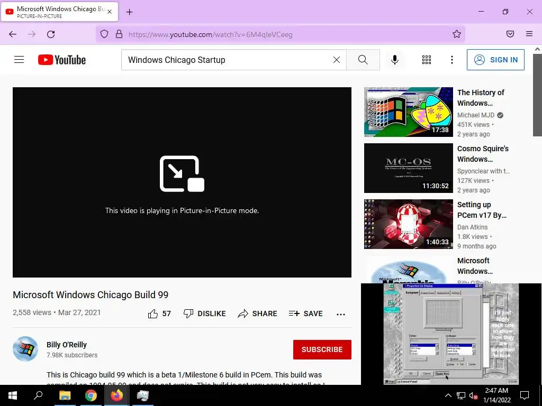Share the video
Screen dimensions: 542x406
pos(258,313)
